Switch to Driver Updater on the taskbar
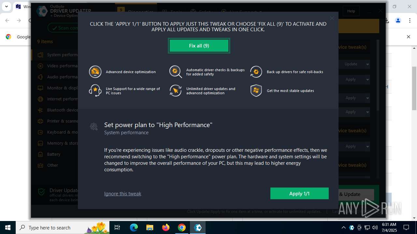This screenshot has width=417, height=234. click(198, 227)
